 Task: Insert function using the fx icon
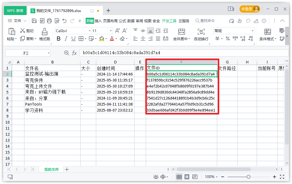pyautogui.click(x=74, y=53)
